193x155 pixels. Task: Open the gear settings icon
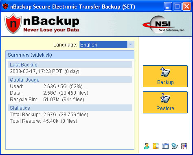click(x=175, y=146)
